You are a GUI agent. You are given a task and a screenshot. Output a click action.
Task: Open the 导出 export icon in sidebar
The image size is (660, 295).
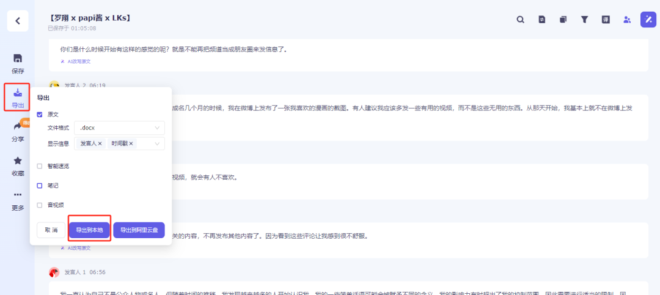point(18,92)
